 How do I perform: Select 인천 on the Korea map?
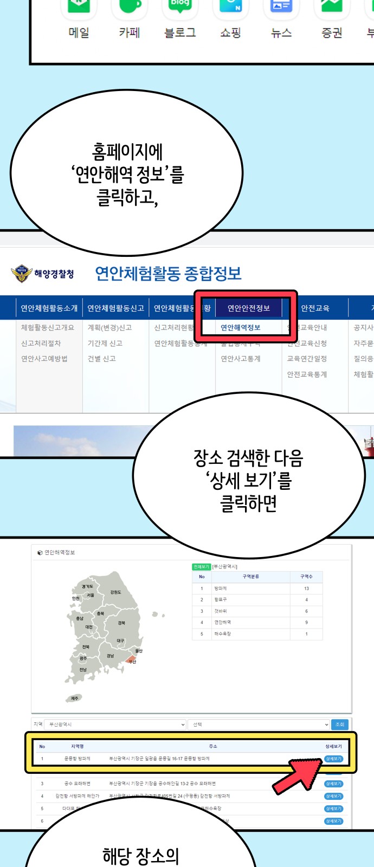[x=76, y=598]
